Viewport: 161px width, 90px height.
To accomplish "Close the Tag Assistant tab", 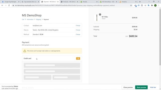I will click(38, 2).
